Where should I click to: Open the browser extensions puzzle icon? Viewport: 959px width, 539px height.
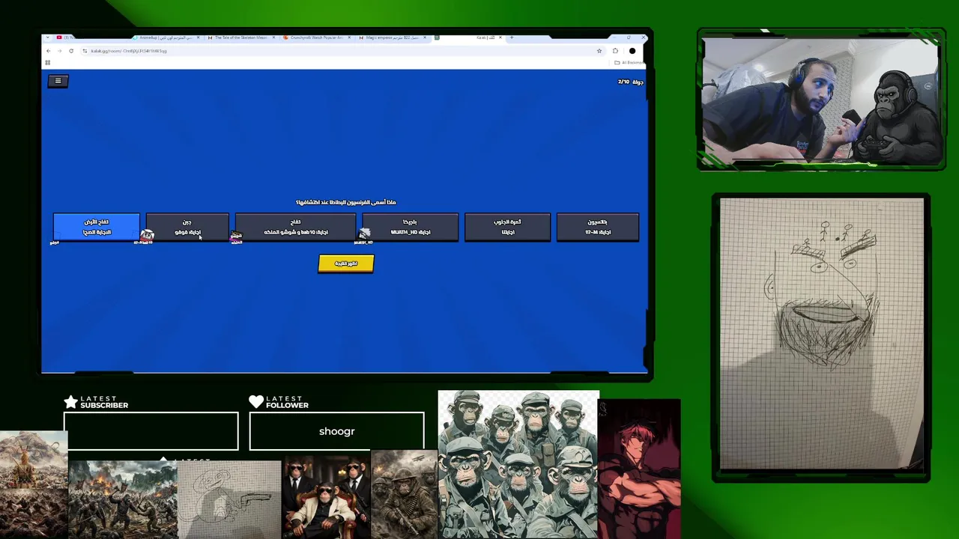pyautogui.click(x=615, y=51)
